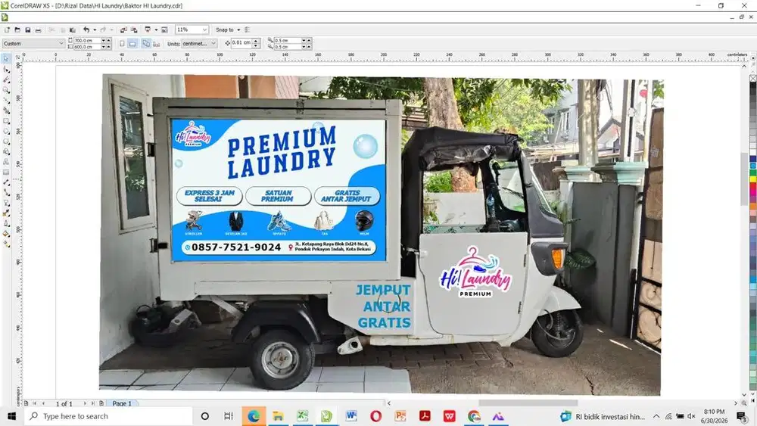This screenshot has height=426, width=757.
Task: Show hidden icons in system tray
Action: 656,416
